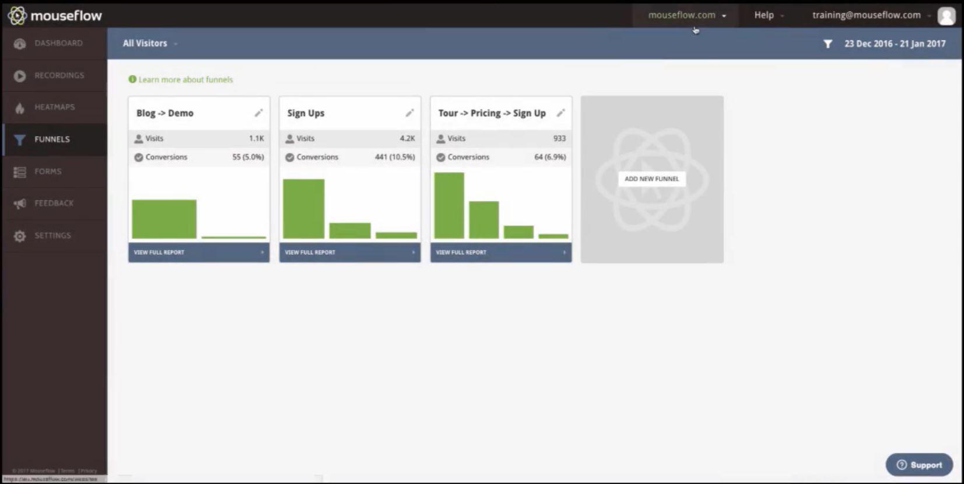Click the Privacy link in footer

89,471
